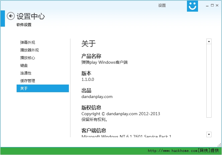Click the 关于 page heading
This screenshot has height=155, width=222.
pyautogui.click(x=89, y=43)
